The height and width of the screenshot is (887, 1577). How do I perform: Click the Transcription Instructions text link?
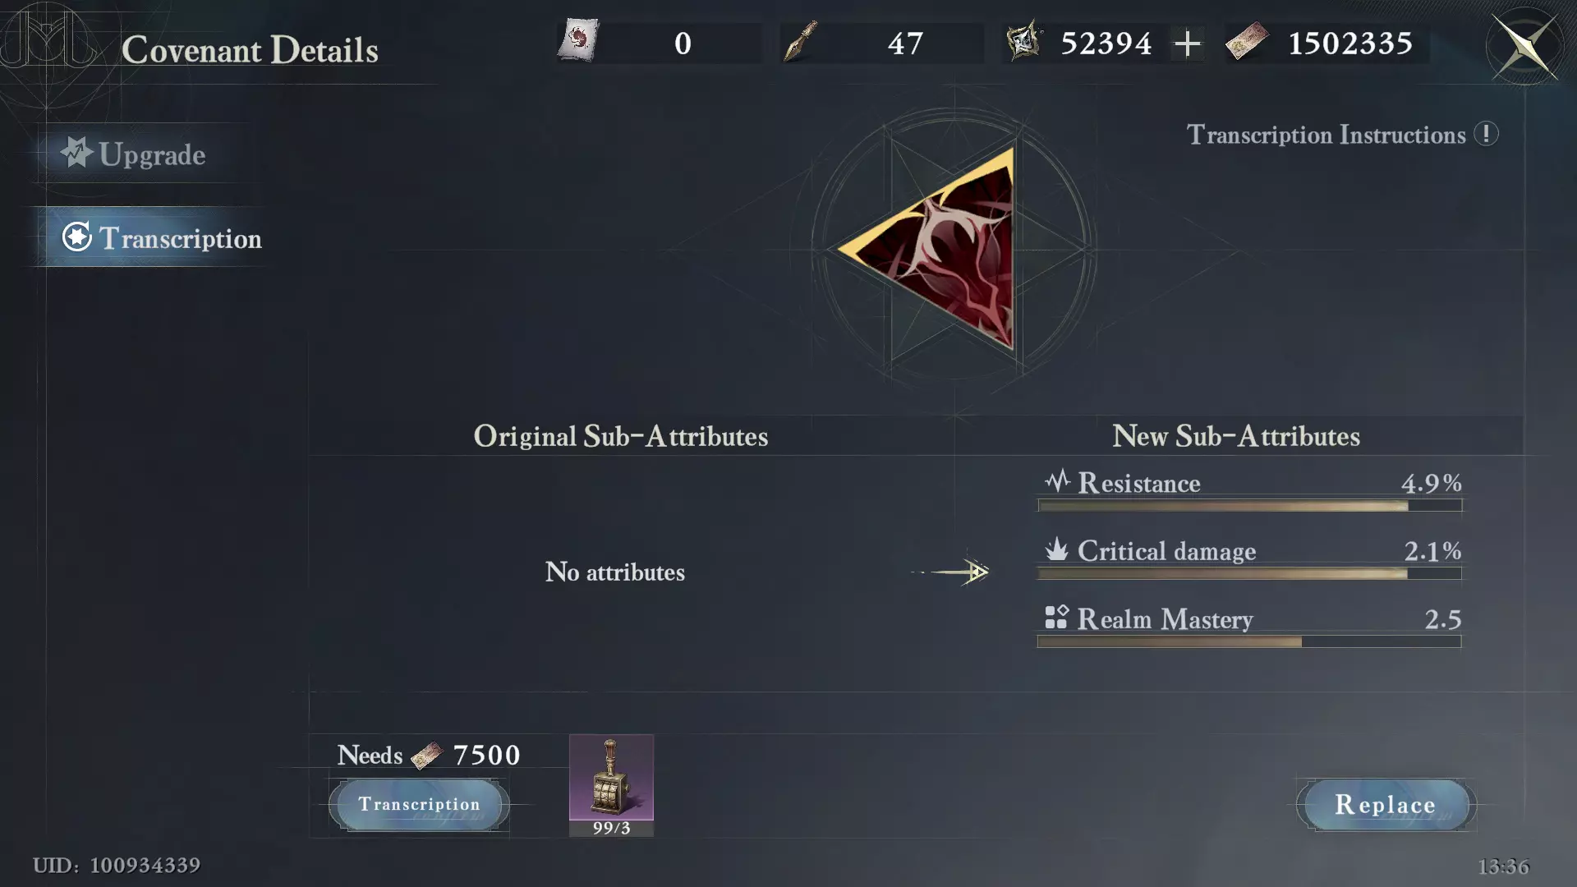(x=1326, y=135)
